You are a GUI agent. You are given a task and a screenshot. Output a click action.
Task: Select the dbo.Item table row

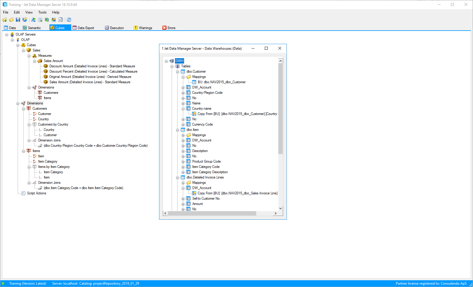[x=193, y=130]
